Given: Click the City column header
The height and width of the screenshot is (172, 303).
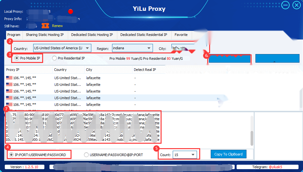Looking at the screenshot, I should click(108, 70).
